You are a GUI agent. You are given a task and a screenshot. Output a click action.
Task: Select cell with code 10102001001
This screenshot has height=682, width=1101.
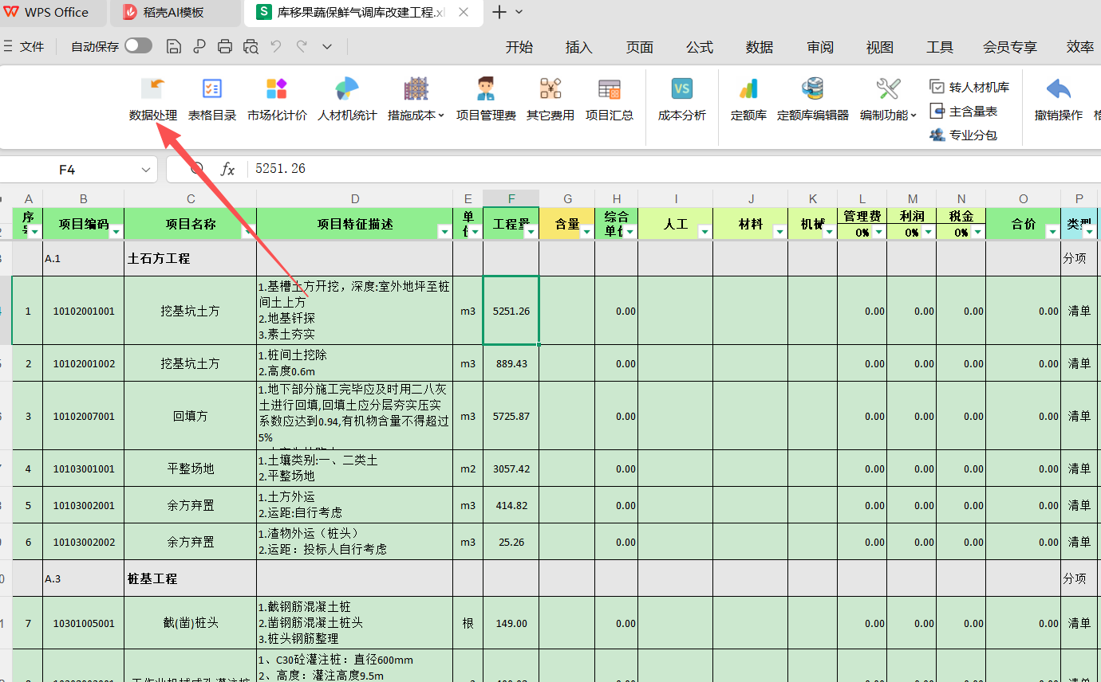[x=84, y=311]
